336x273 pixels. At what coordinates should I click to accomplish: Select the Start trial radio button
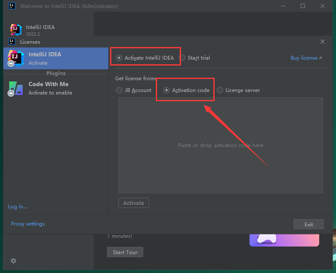pos(182,58)
